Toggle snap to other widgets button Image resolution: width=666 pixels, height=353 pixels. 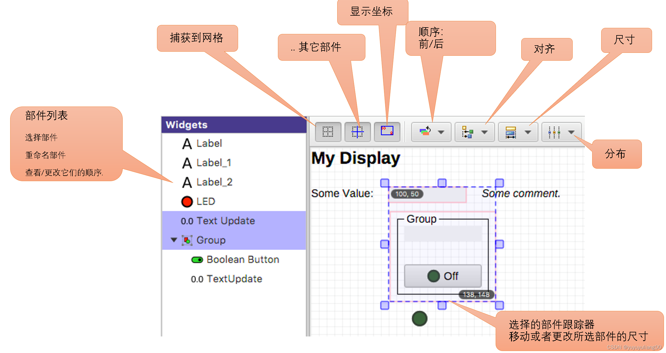pos(358,132)
